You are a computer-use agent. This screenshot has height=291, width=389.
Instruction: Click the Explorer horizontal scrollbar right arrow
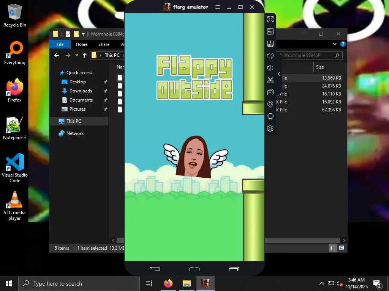pos(344,240)
